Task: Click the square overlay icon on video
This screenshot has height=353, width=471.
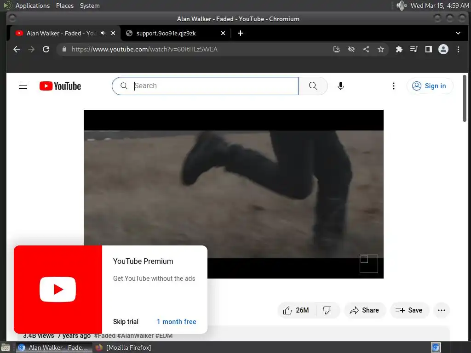Action: pos(369,263)
